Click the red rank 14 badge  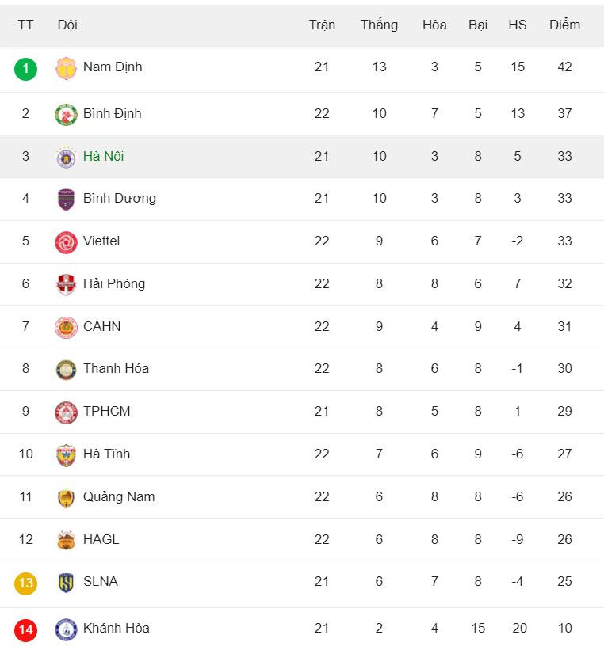[x=25, y=629]
